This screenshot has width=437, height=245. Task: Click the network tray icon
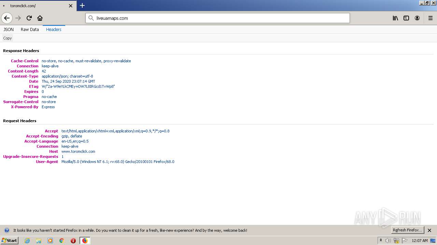coord(396,241)
